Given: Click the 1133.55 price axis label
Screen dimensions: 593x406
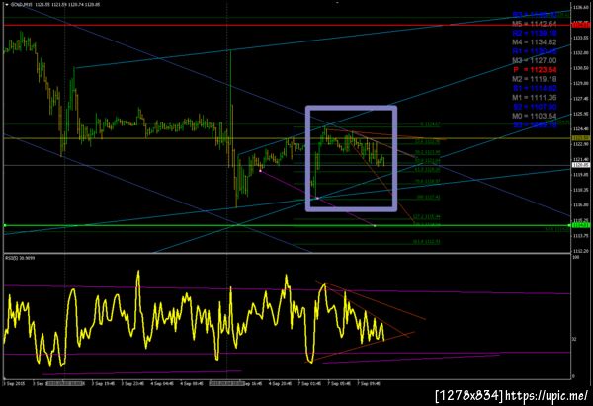Looking at the screenshot, I should click(580, 38).
